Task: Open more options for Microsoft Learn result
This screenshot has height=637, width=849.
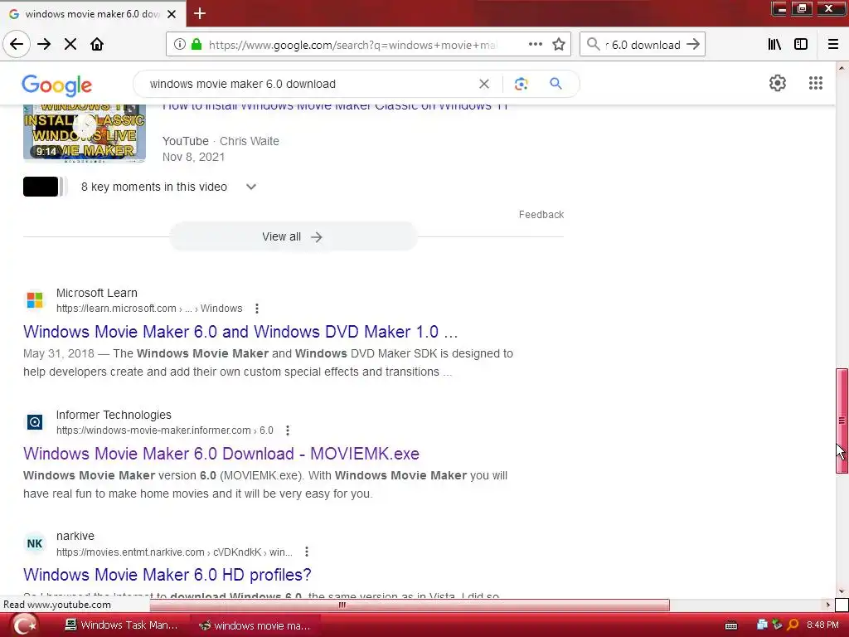Action: pyautogui.click(x=257, y=309)
